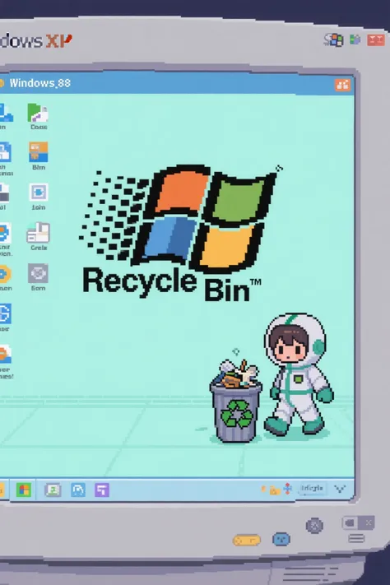Image resolution: width=390 pixels, height=585 pixels.
Task: Open the orange and blue 'Blm' desktop icon
Action: (39, 152)
